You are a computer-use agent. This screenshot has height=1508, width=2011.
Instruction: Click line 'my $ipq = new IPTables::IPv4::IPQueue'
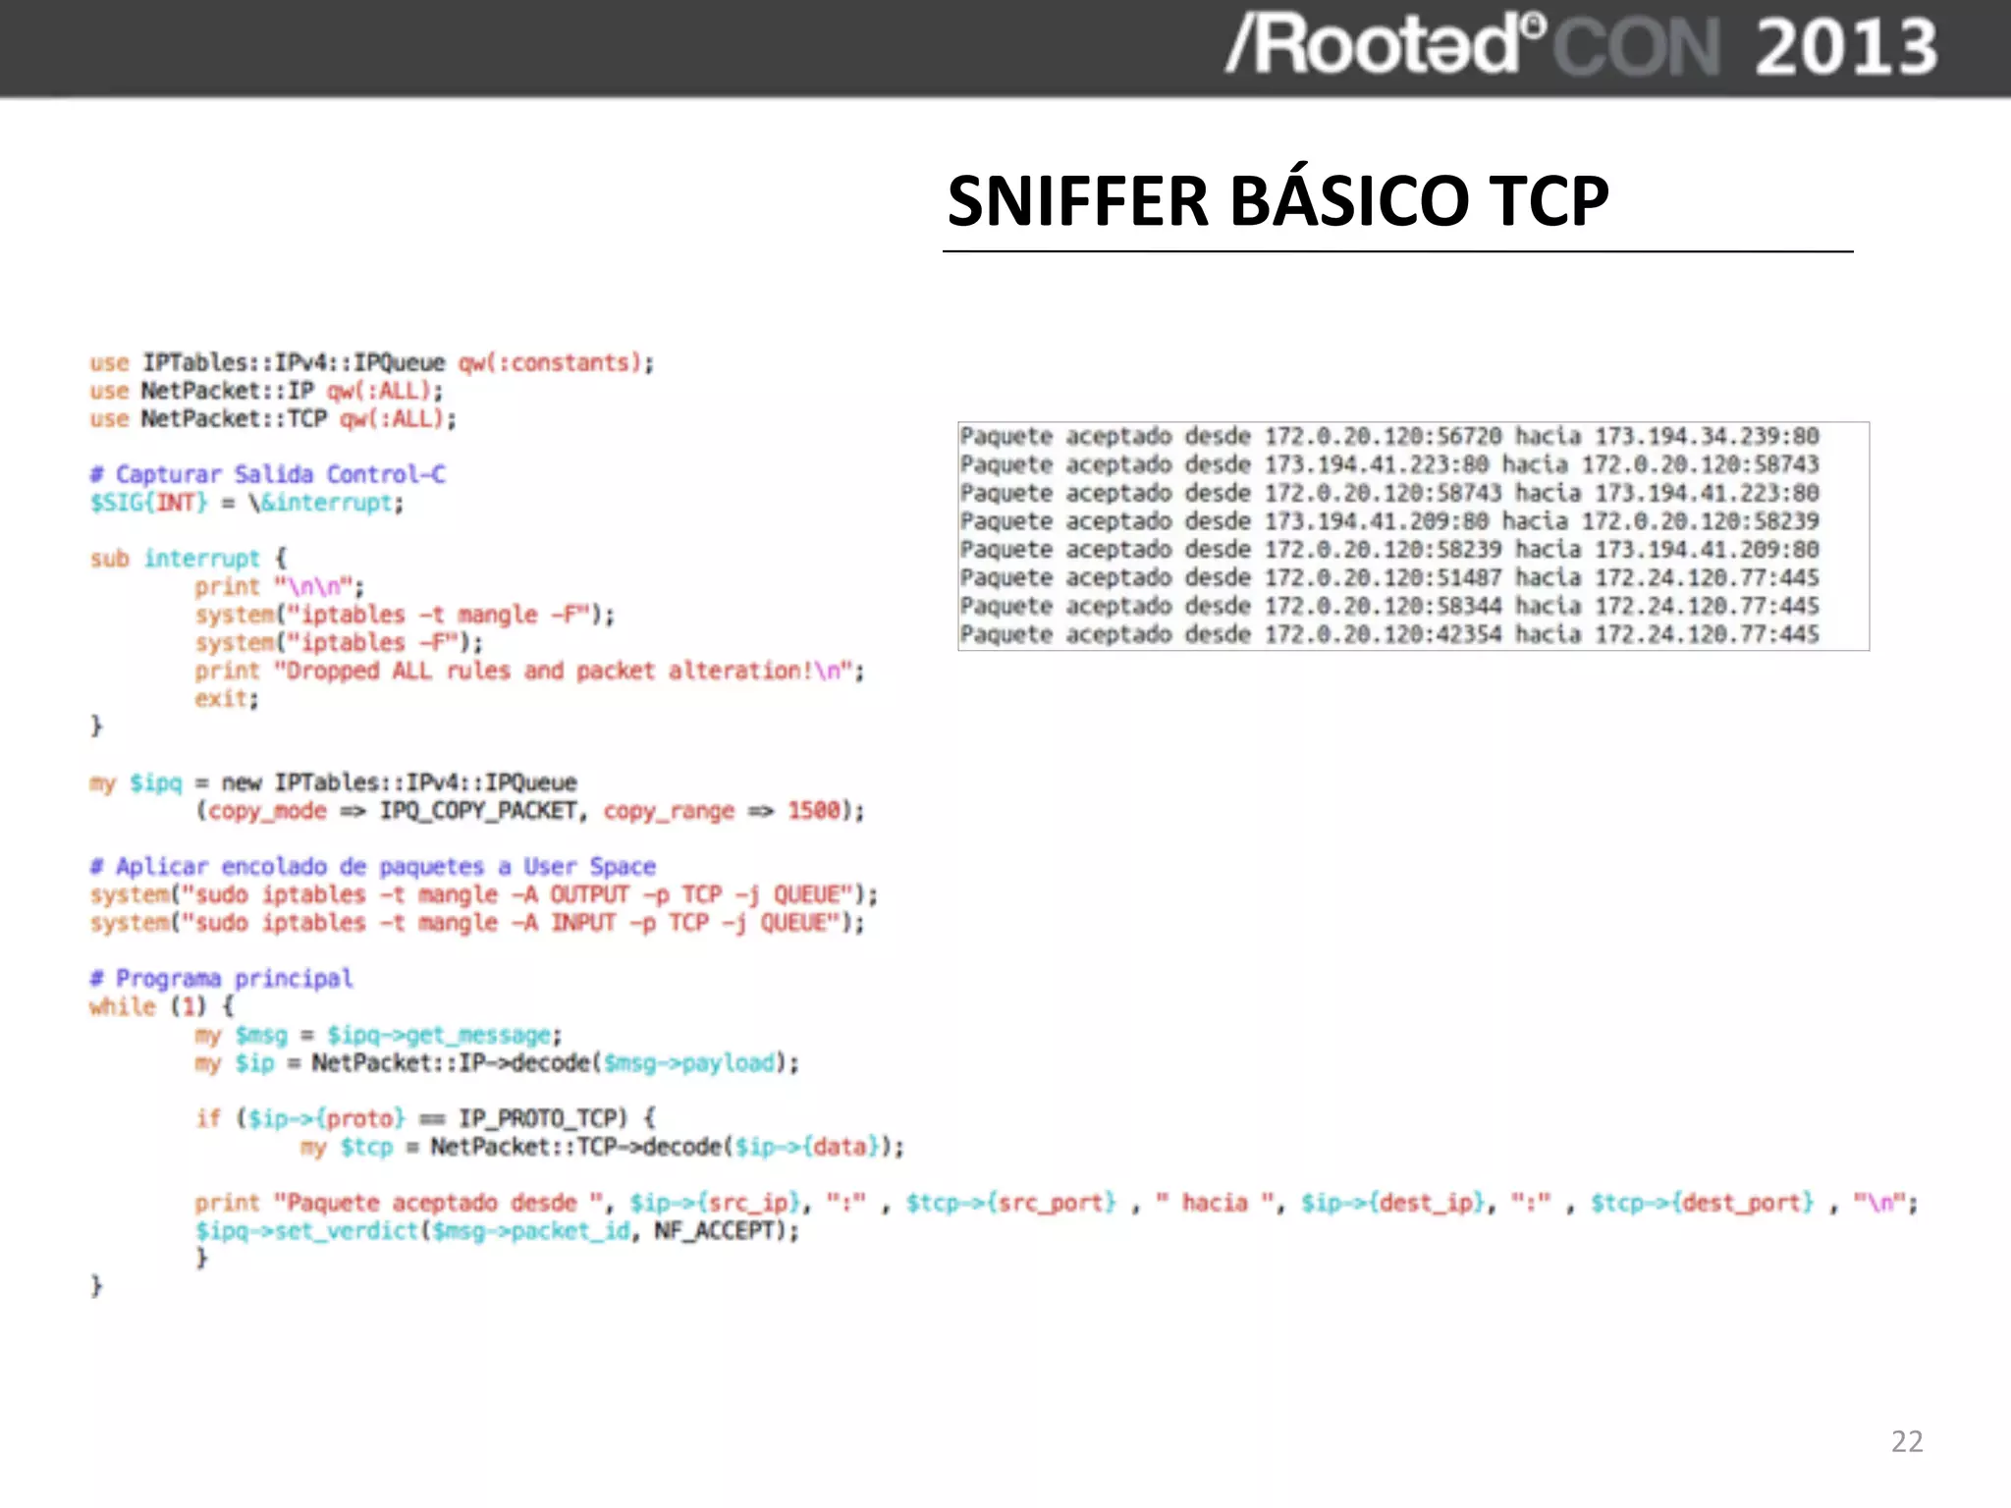333,782
